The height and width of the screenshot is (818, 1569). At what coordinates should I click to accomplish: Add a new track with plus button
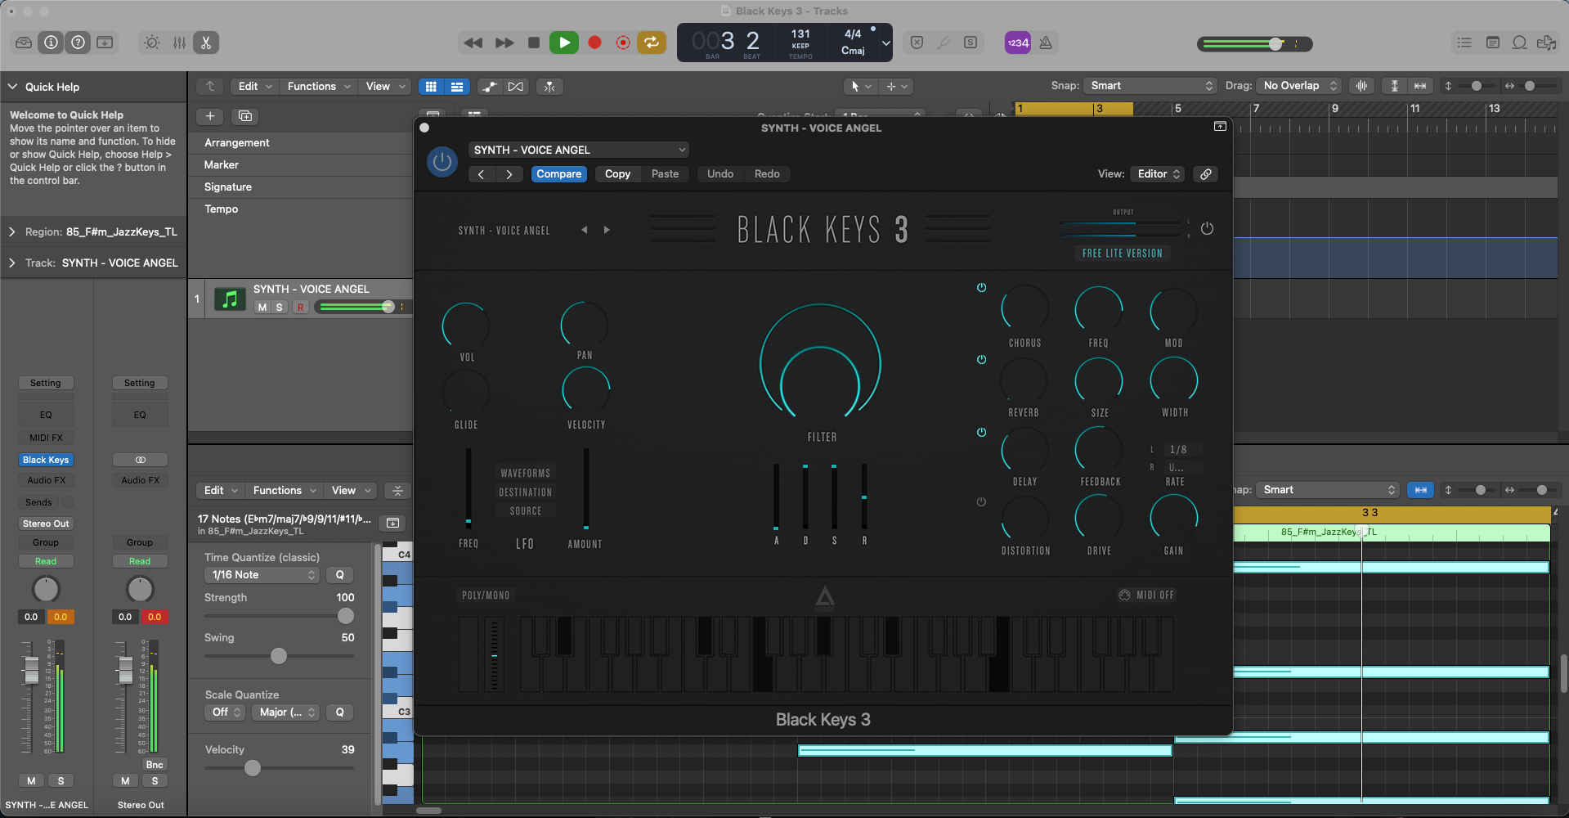(x=210, y=116)
